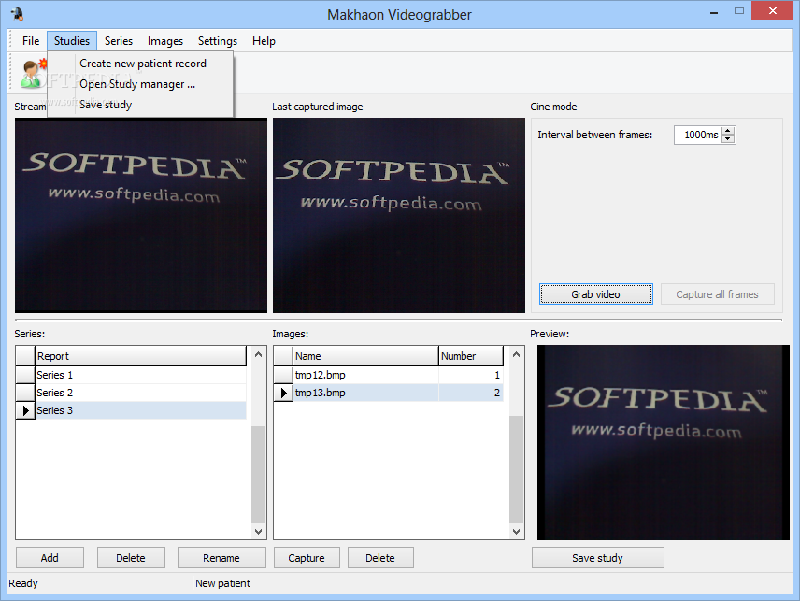Click the Preview image thumbnail
The width and height of the screenshot is (800, 601).
(x=663, y=442)
